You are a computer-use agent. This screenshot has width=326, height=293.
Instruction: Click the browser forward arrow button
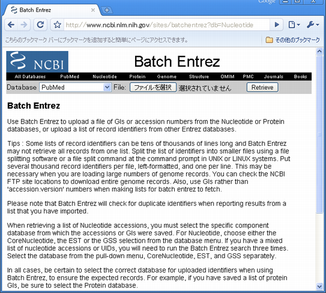coord(24,25)
